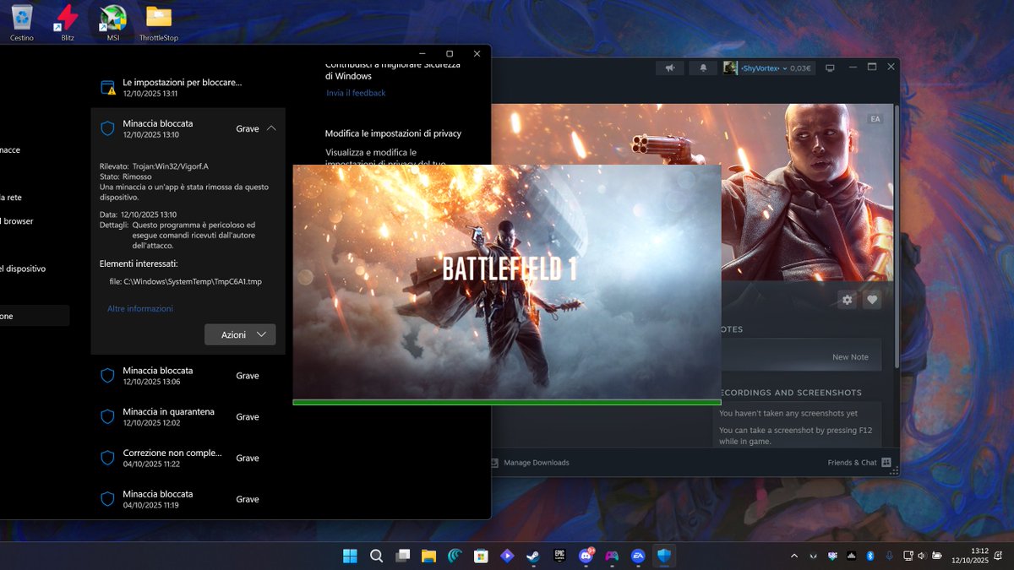Switch Steam to Big Picture mode icon
1014x570 pixels.
click(x=830, y=68)
